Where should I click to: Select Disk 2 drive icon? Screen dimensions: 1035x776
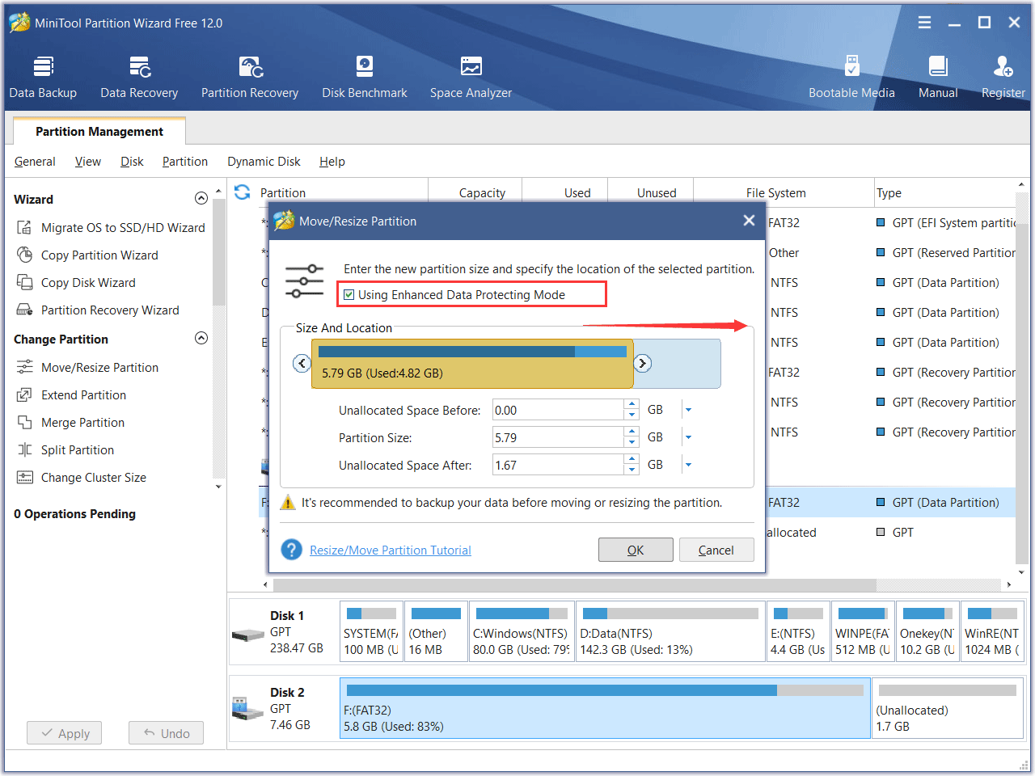248,709
